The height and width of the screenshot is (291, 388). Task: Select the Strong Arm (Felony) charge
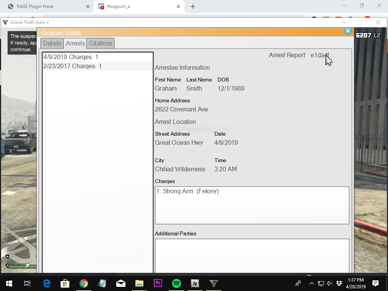188,191
